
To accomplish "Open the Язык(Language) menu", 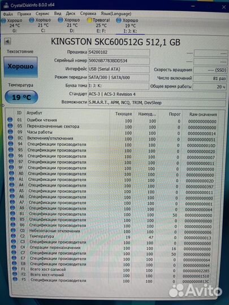I will 116,14.
